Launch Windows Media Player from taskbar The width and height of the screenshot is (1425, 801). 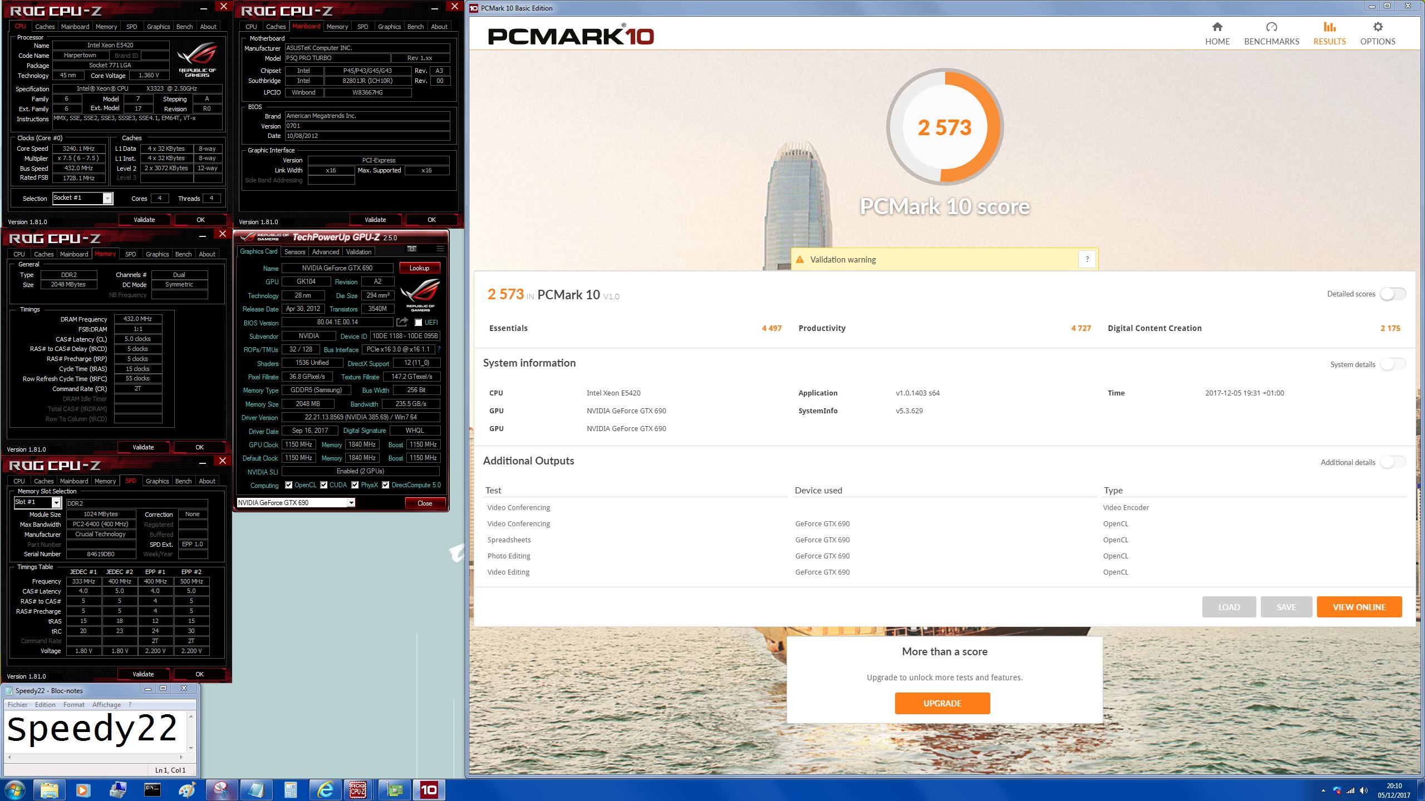click(x=83, y=790)
